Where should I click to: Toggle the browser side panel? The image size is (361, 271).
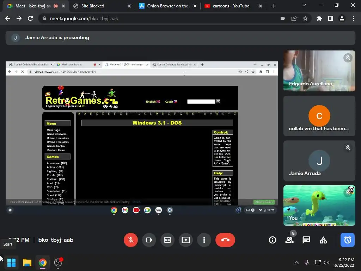click(331, 18)
